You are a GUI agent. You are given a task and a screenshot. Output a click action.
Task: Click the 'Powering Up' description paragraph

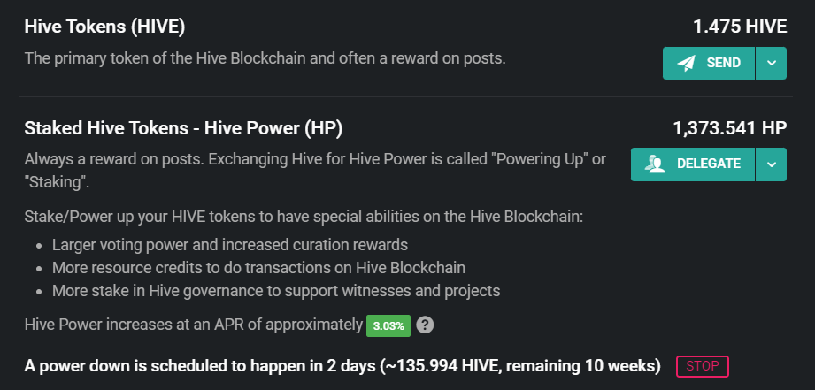(x=315, y=171)
